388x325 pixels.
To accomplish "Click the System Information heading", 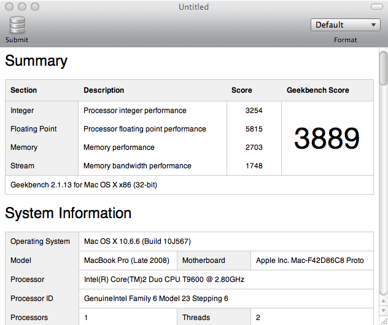I will (x=68, y=213).
